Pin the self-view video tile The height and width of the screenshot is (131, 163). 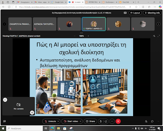5,100
